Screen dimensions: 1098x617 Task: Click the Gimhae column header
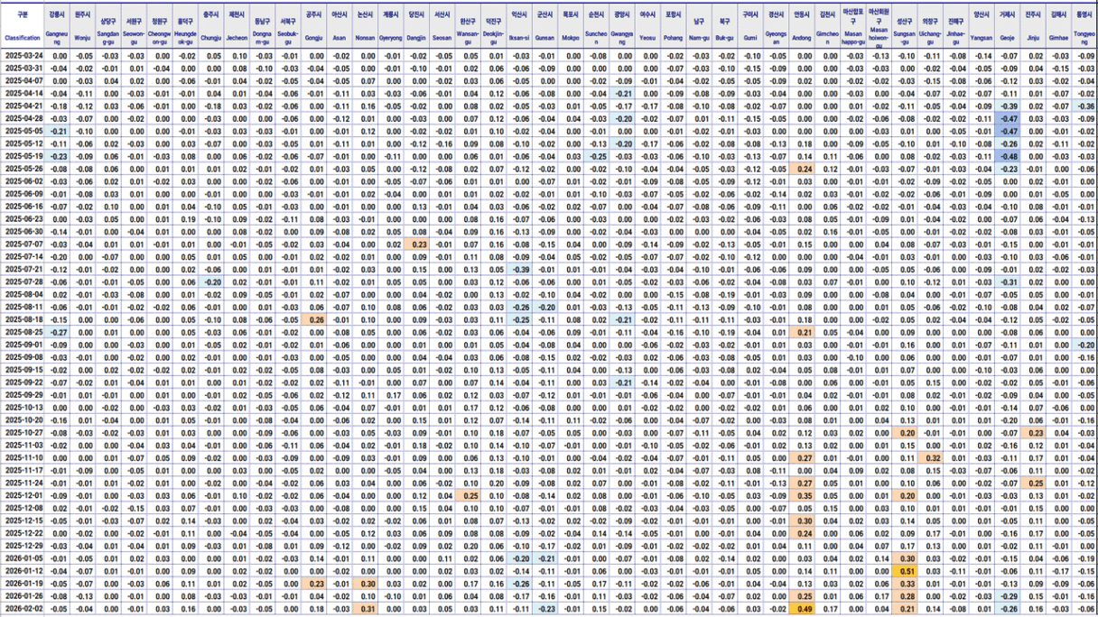click(x=1058, y=27)
